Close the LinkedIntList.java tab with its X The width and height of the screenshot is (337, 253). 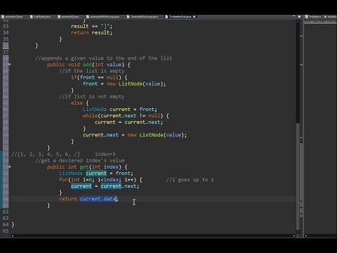tap(194, 17)
